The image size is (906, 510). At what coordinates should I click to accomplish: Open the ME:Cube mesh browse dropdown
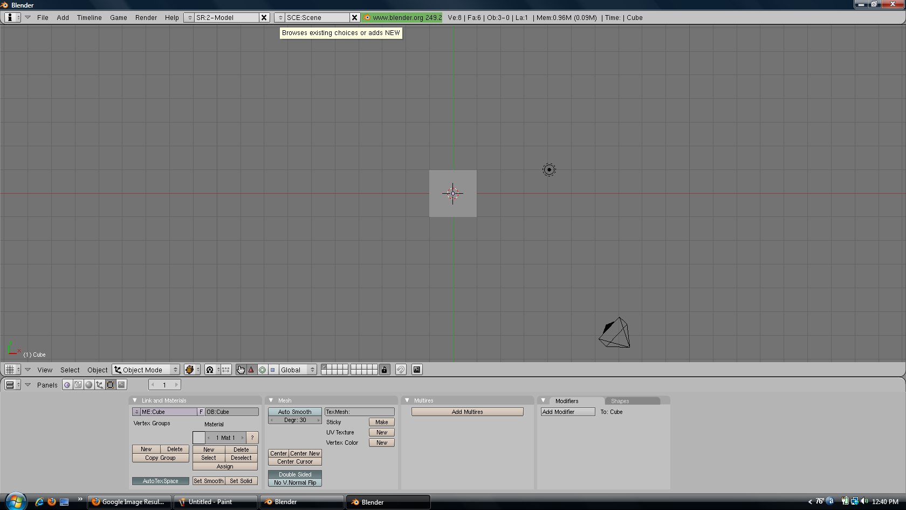click(x=136, y=412)
